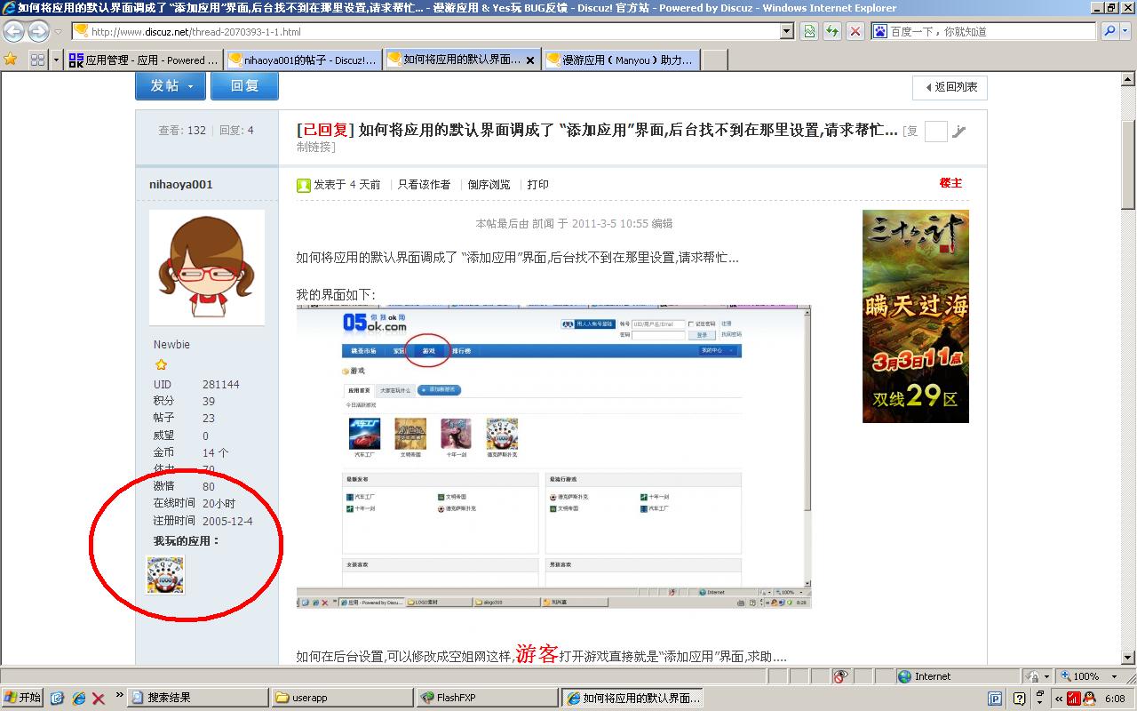
Task: Click the wrench tool icon beside title
Action: coord(958,132)
